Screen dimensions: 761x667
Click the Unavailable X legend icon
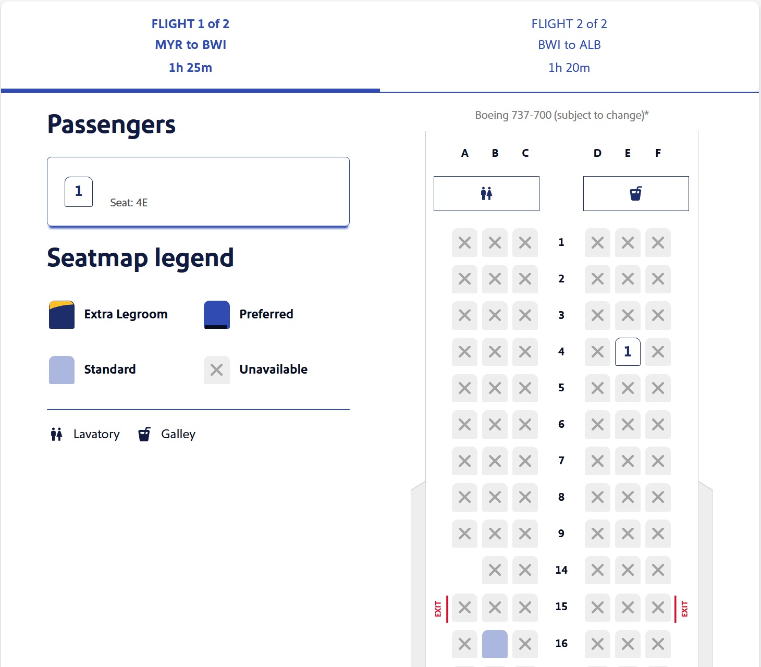coord(217,370)
